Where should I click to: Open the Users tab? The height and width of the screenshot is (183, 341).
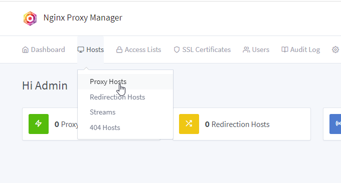tap(256, 49)
